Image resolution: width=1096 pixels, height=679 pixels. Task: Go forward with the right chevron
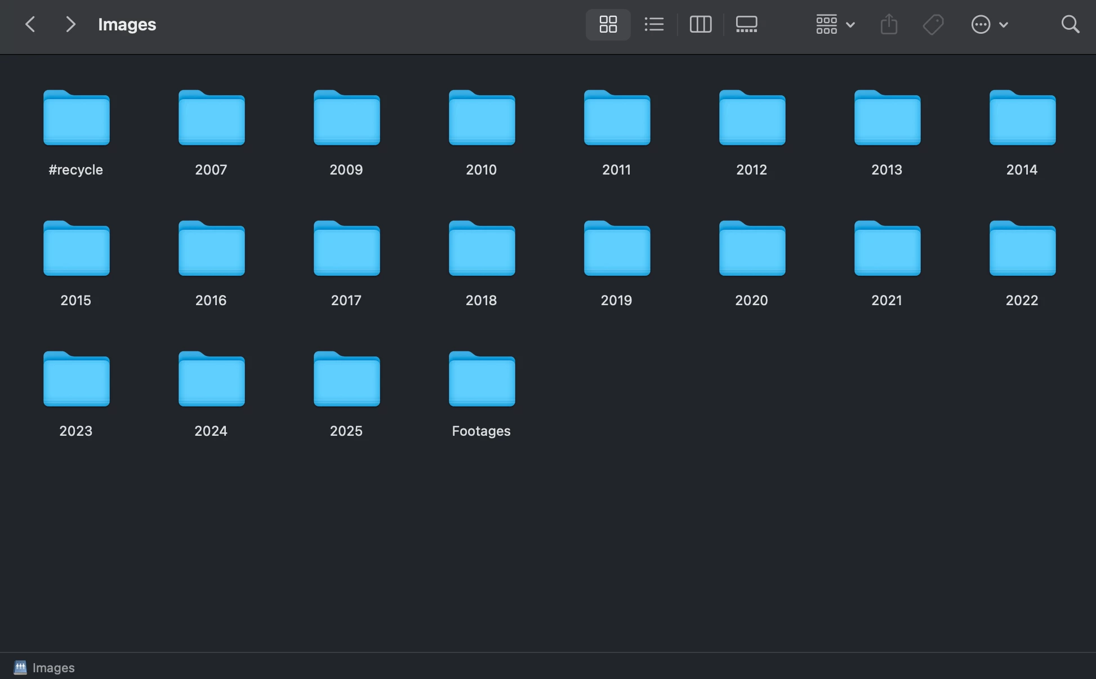(x=70, y=24)
